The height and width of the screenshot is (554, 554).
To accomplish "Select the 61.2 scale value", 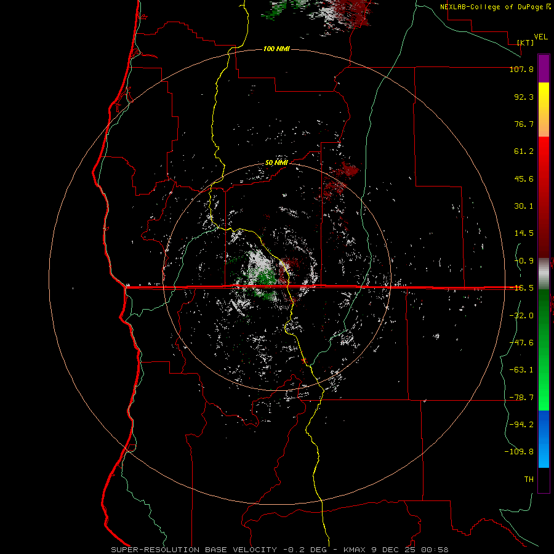I will 524,151.
